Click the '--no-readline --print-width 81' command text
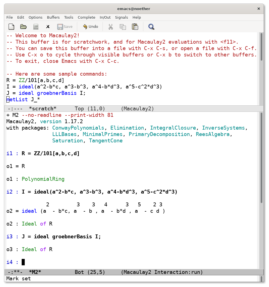This screenshot has height=287, width=269. [x=68, y=115]
